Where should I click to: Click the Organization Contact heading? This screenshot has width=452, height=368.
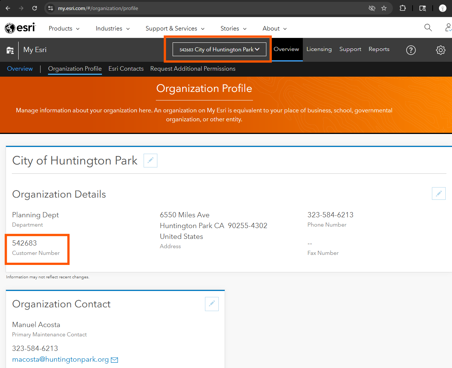click(x=61, y=304)
